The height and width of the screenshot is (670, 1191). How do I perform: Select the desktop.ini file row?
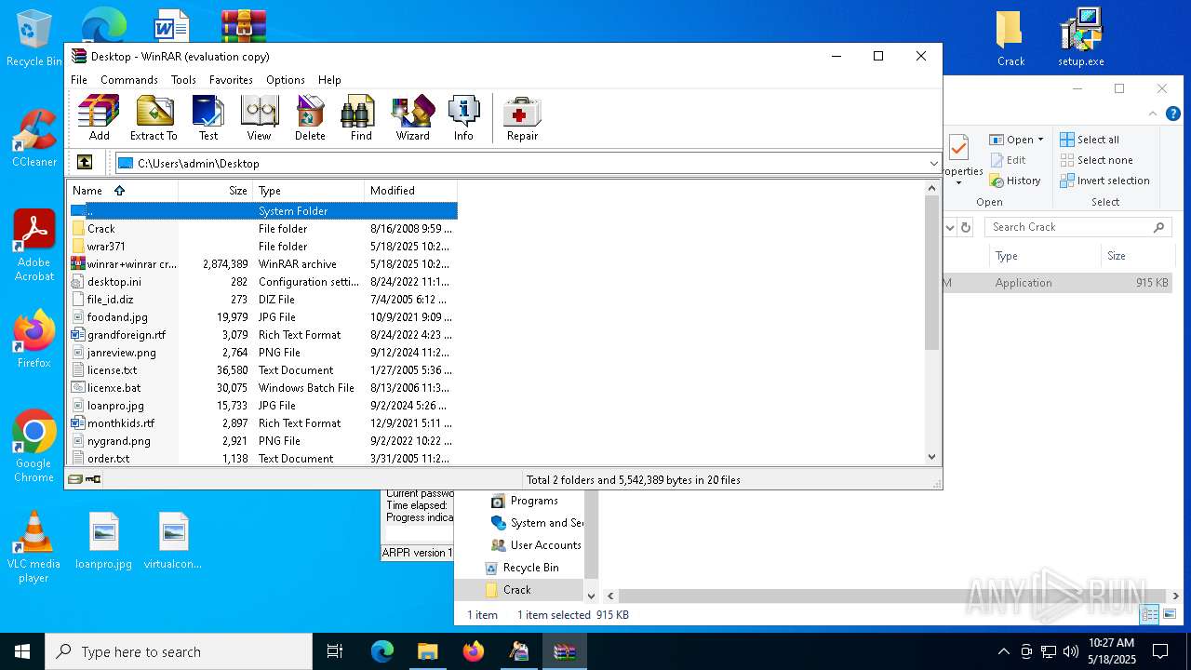pos(263,282)
